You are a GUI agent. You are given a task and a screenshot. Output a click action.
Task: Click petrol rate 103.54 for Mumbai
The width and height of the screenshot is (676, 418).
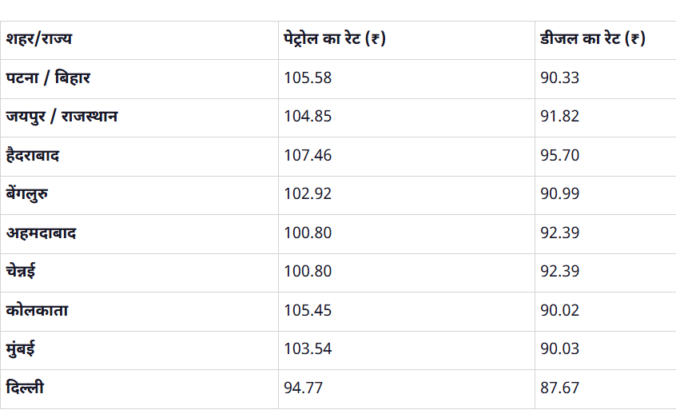click(308, 349)
